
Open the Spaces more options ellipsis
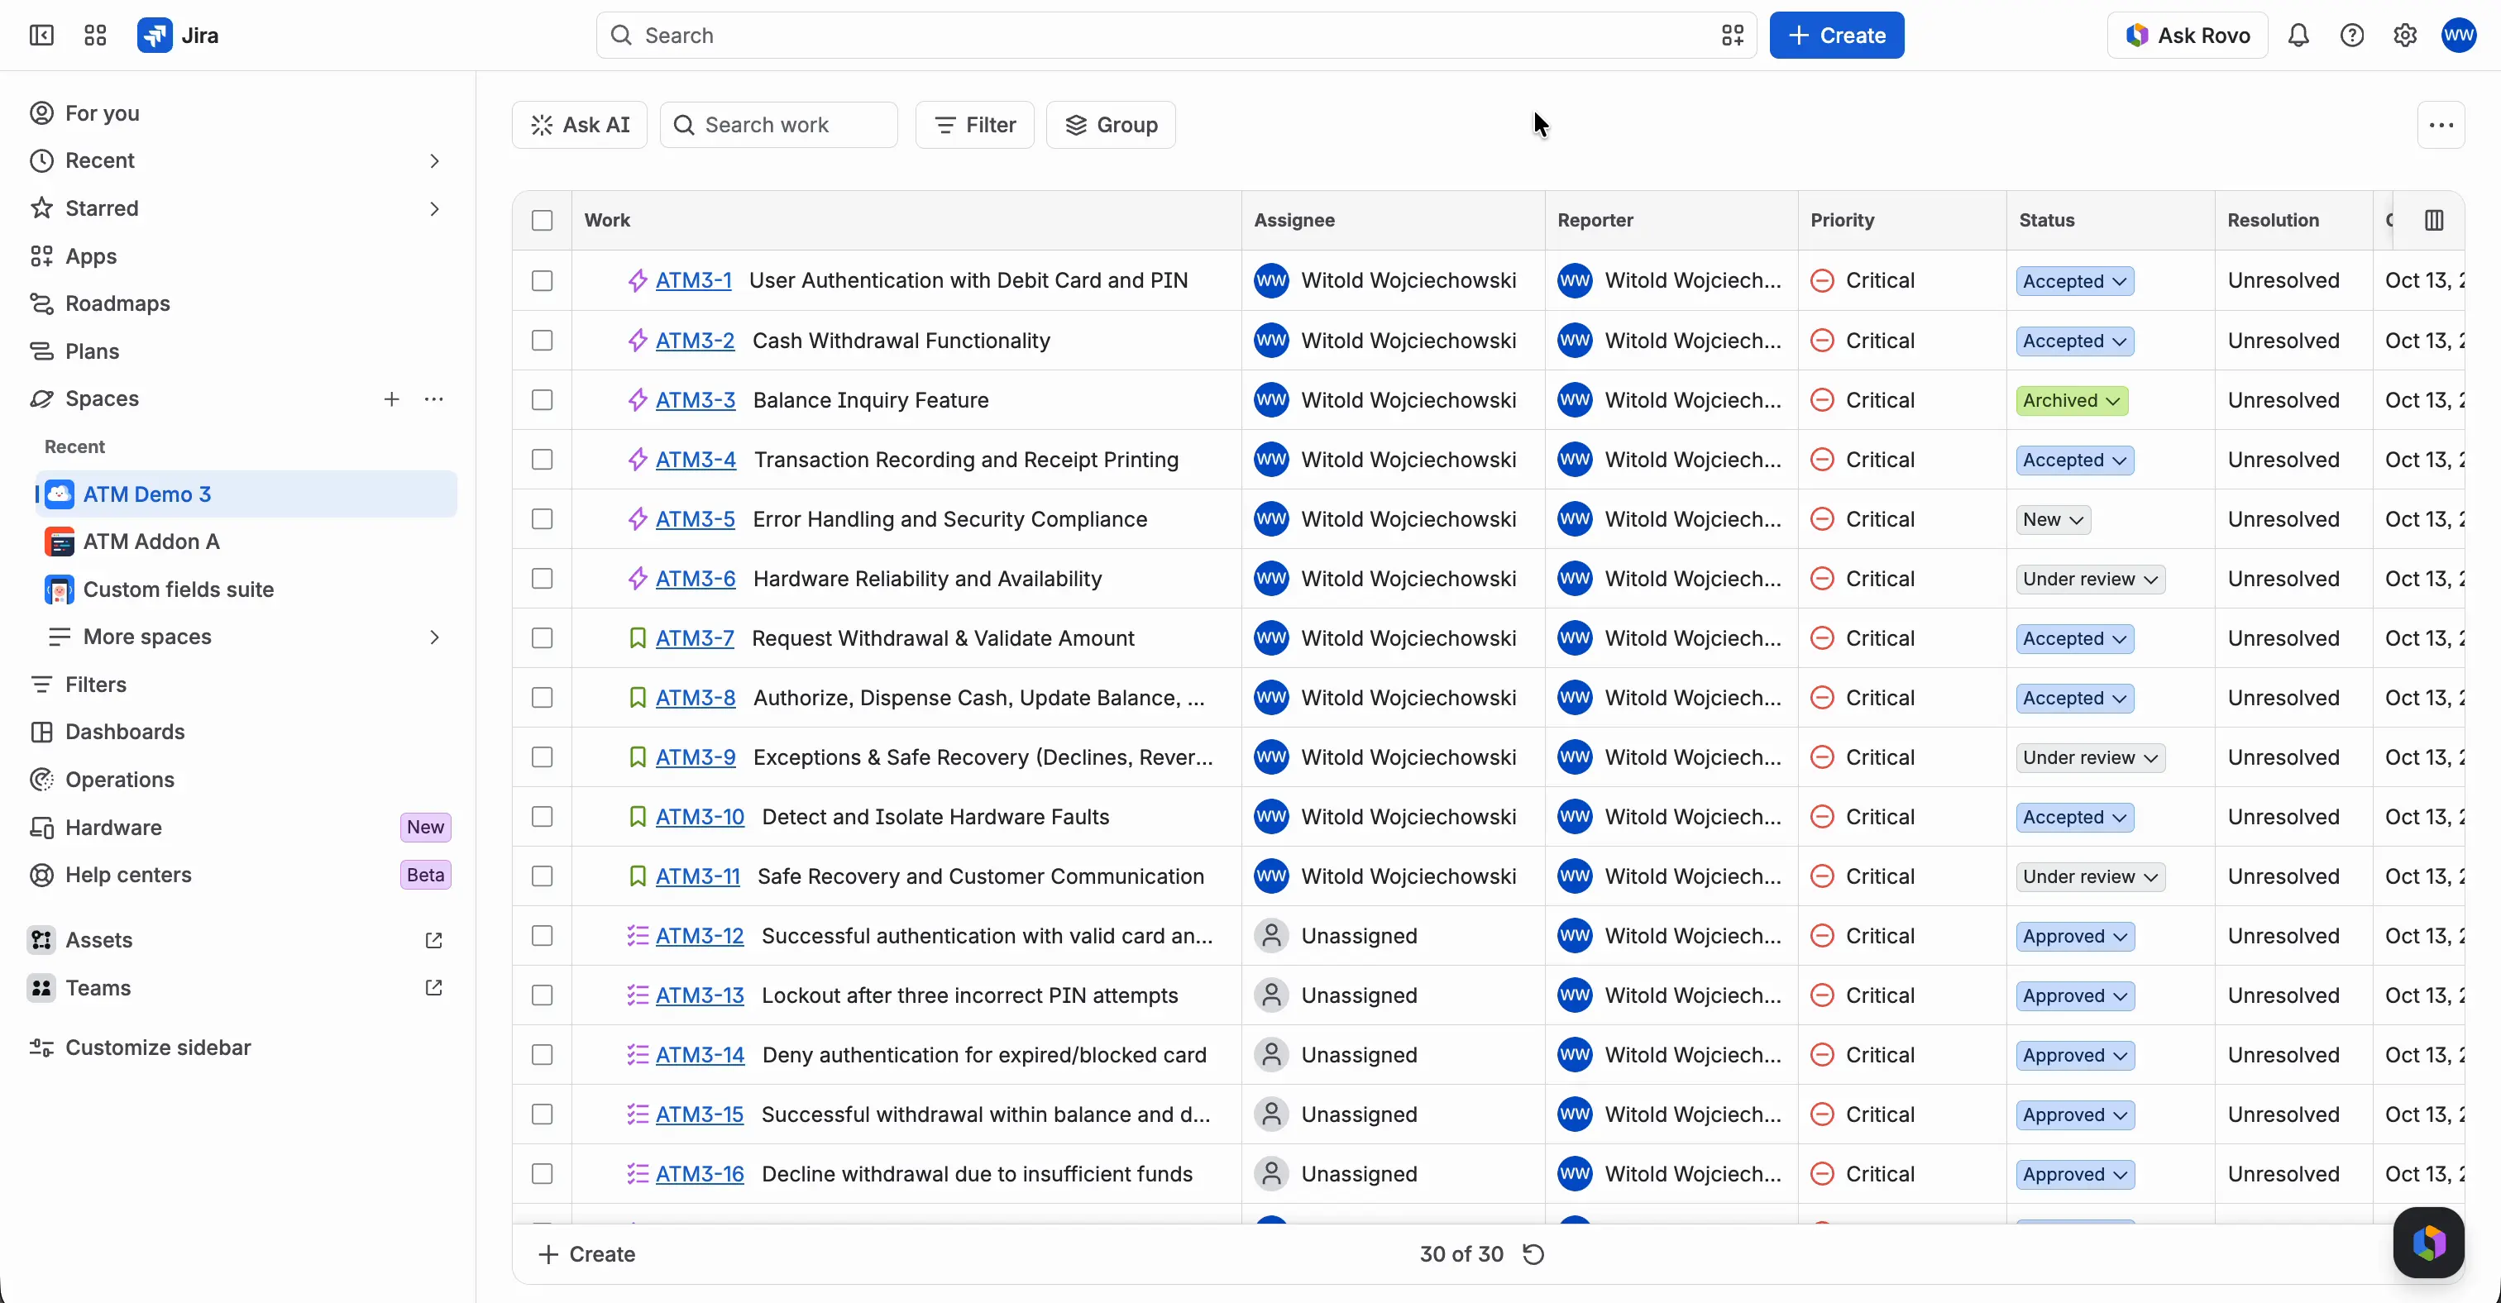pos(434,399)
